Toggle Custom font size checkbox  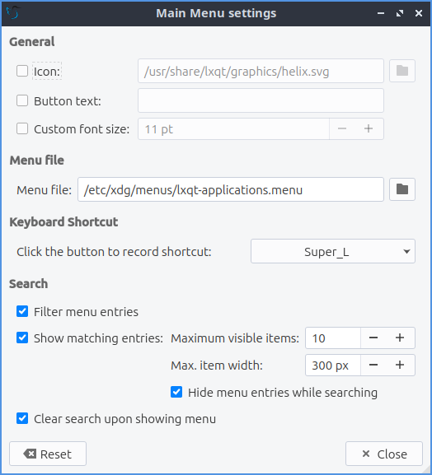click(x=22, y=128)
